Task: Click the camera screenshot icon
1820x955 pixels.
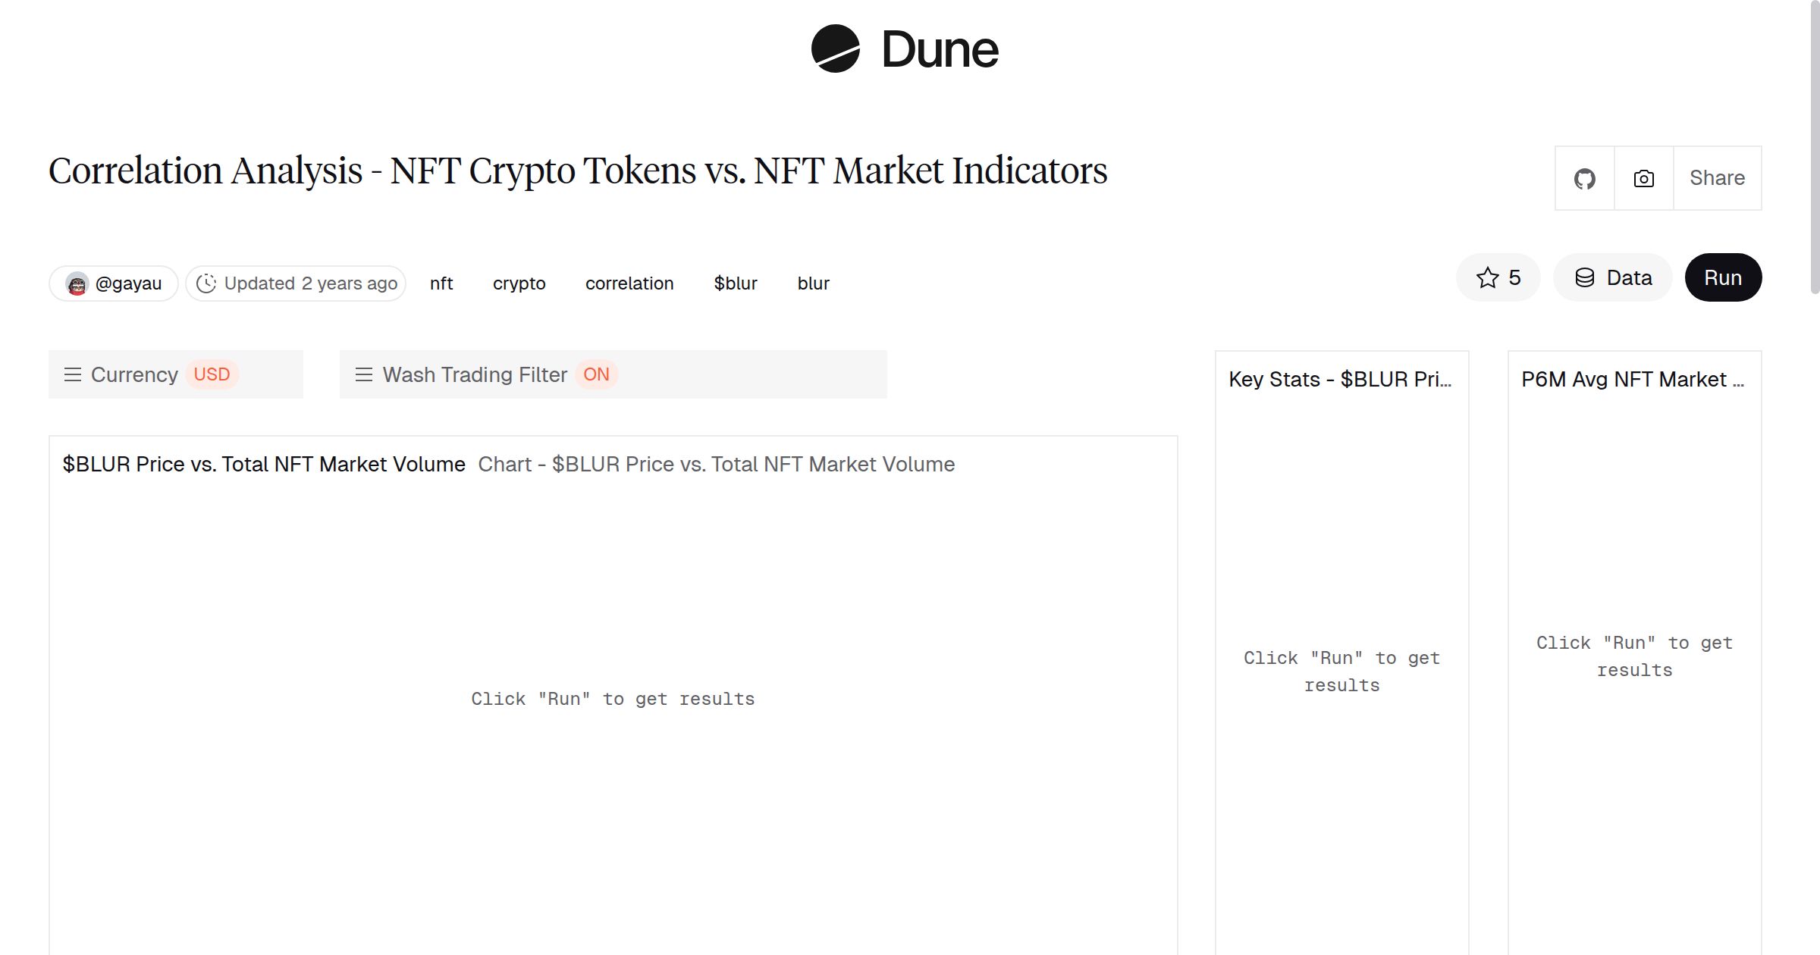Action: coord(1643,178)
